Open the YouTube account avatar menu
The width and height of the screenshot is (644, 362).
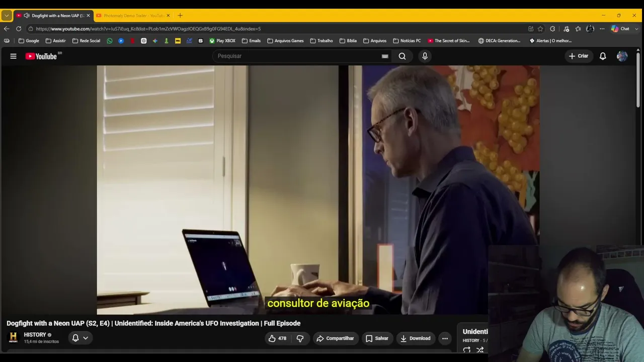click(x=622, y=56)
